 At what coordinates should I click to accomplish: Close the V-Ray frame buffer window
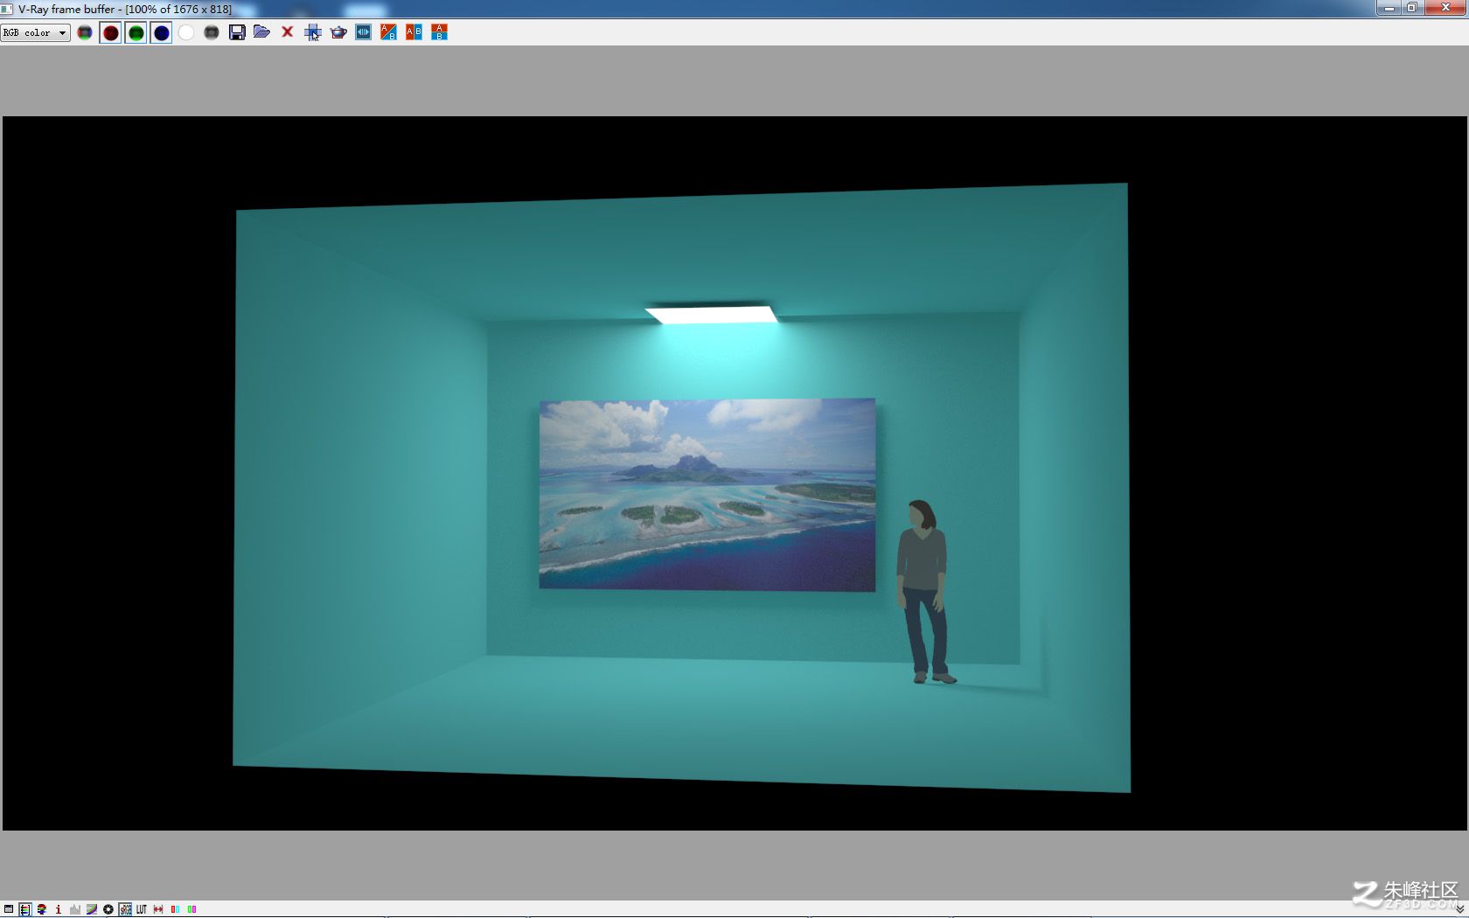click(1445, 8)
